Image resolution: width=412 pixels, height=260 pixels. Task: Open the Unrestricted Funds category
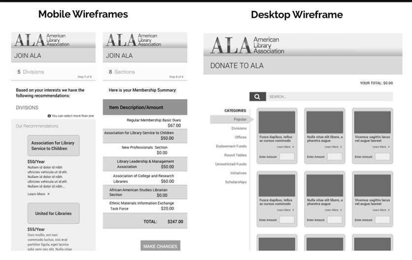click(x=231, y=164)
